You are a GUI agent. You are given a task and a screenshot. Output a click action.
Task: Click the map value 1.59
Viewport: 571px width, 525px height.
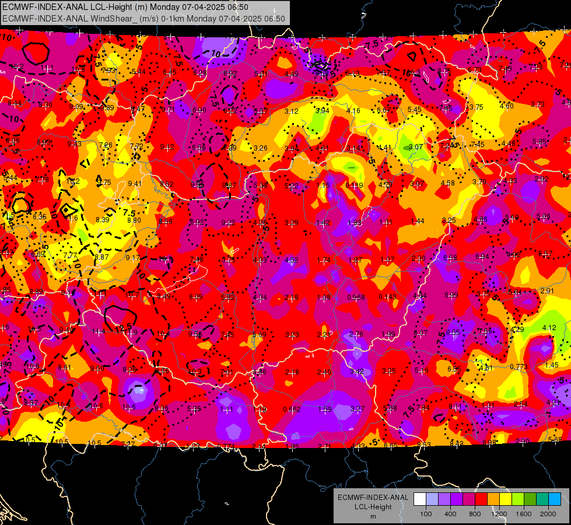click(324, 409)
